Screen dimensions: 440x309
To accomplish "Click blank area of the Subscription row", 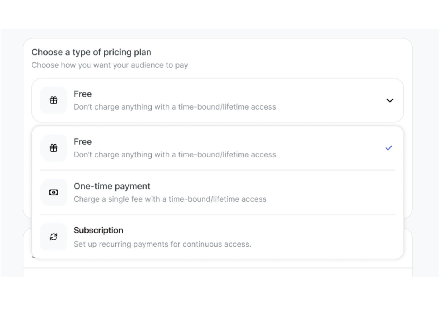I will click(x=330, y=237).
